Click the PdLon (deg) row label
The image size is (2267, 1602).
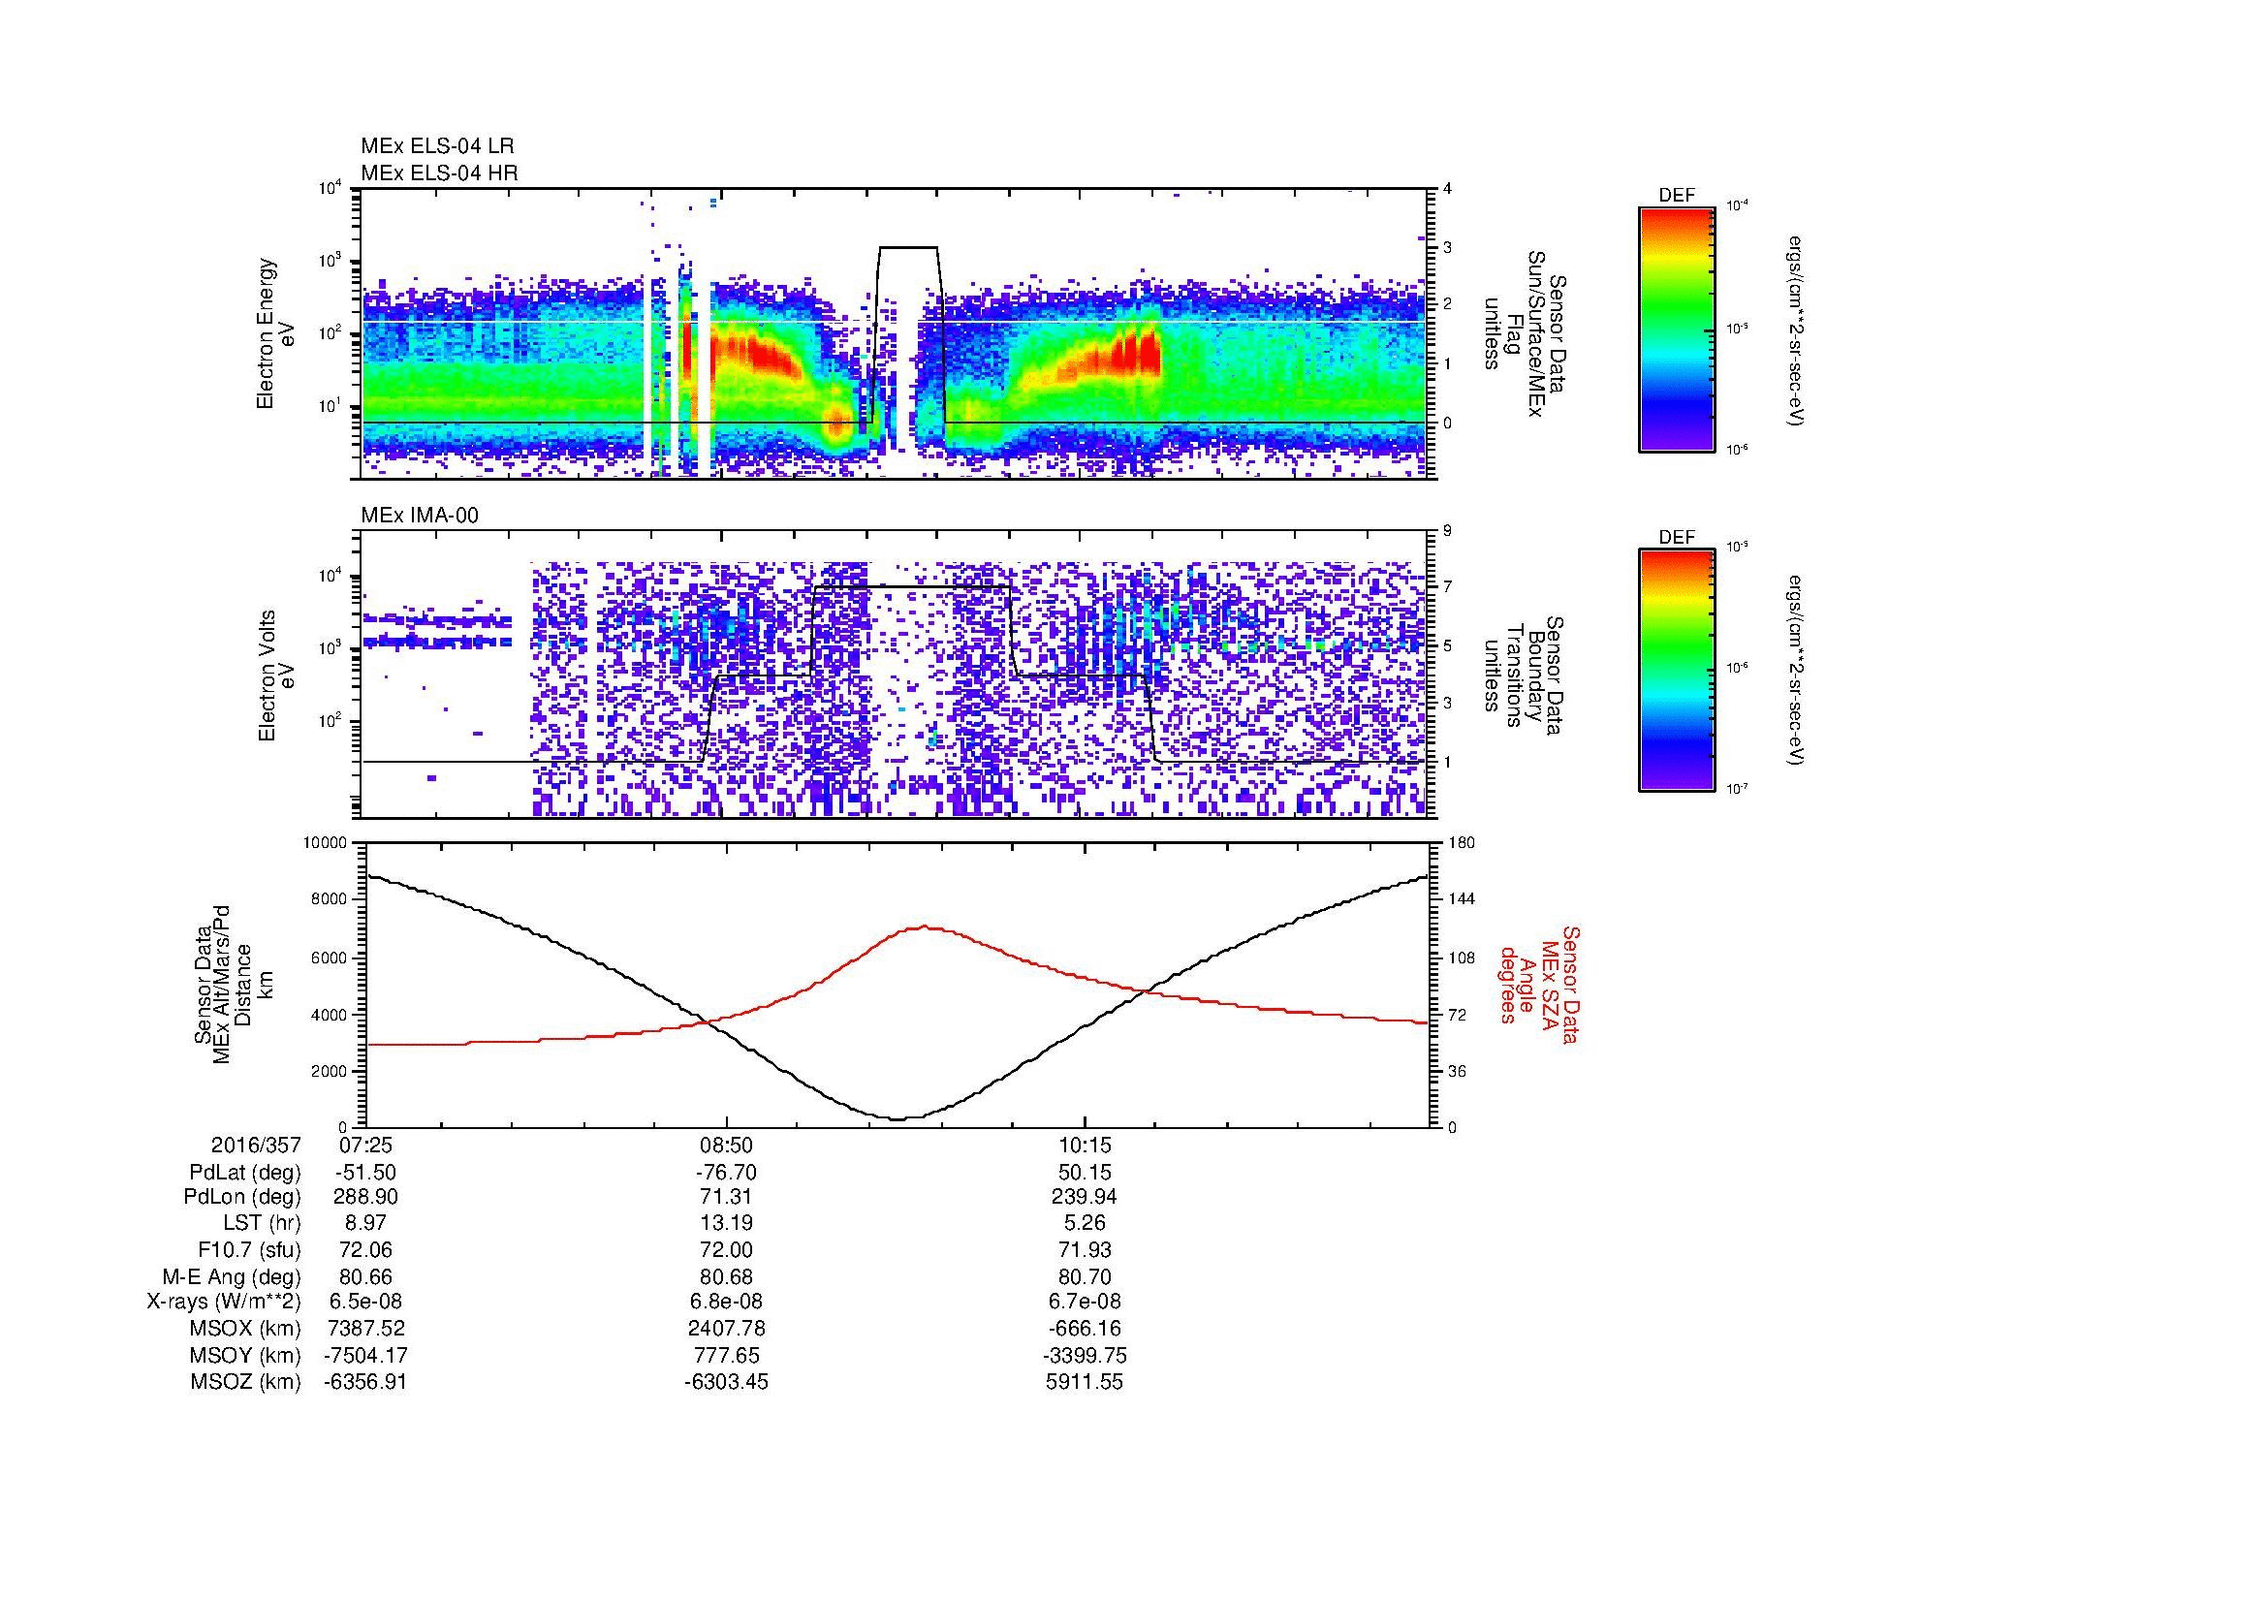(242, 1197)
